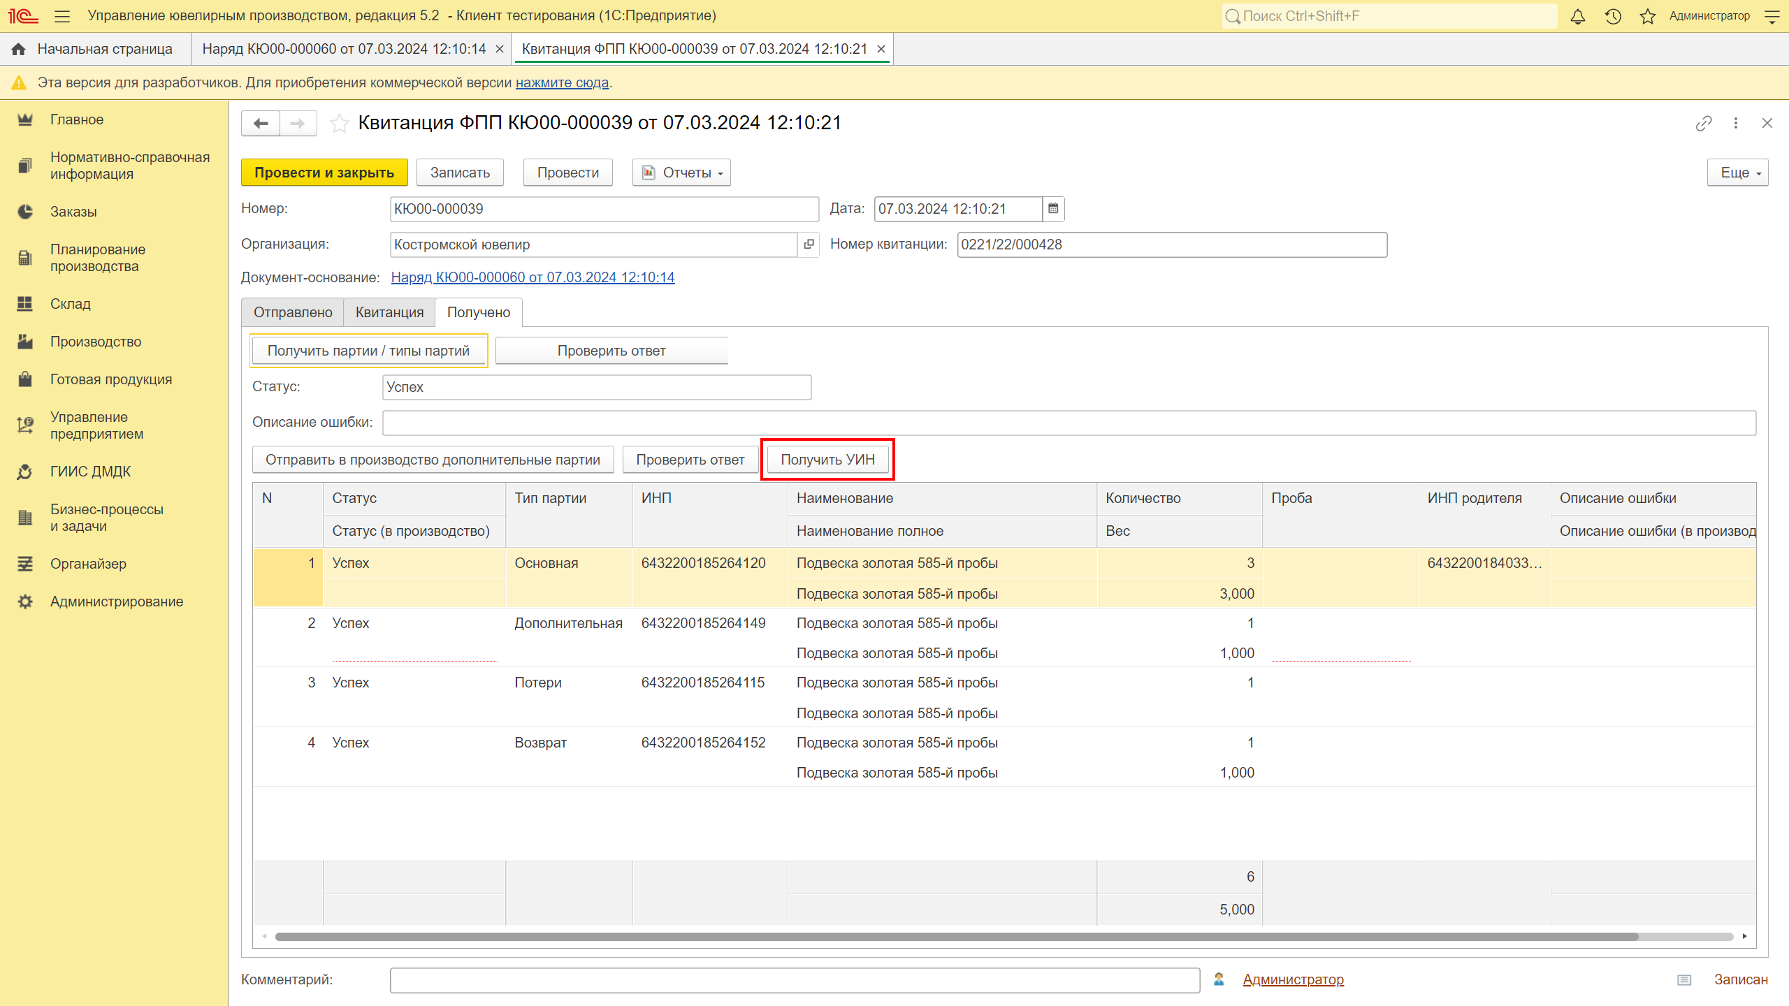Open ГИИС ДМДК section
Image resolution: width=1789 pixels, height=1006 pixels.
pyautogui.click(x=91, y=472)
